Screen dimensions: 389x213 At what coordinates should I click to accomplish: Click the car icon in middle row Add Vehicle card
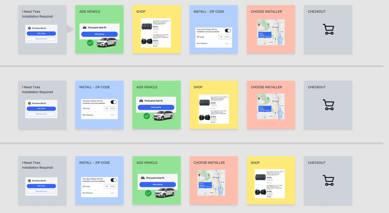(141, 100)
